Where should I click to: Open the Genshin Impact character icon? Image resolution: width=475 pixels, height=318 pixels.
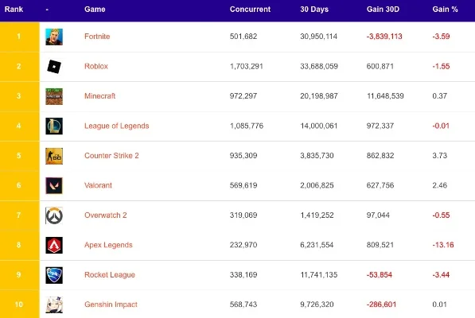click(x=54, y=304)
